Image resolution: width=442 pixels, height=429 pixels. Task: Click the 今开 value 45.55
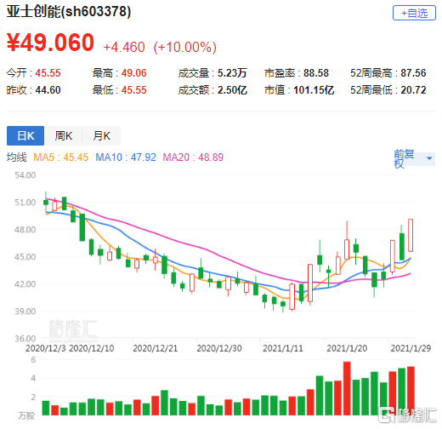48,73
